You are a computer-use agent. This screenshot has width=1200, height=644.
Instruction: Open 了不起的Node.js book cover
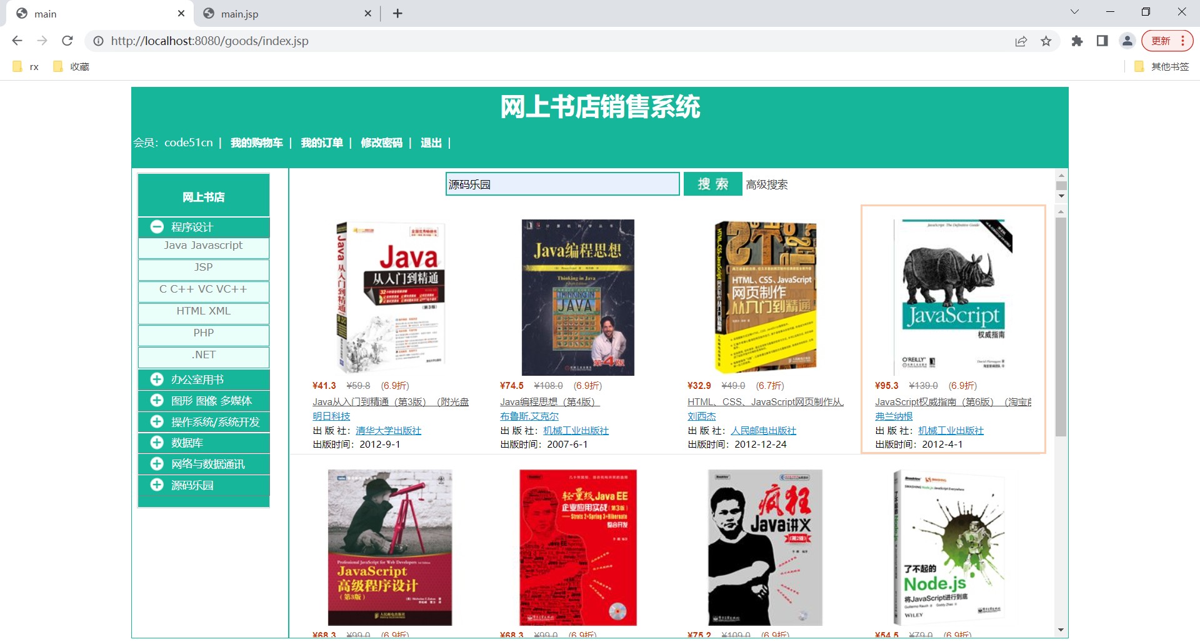pos(950,548)
